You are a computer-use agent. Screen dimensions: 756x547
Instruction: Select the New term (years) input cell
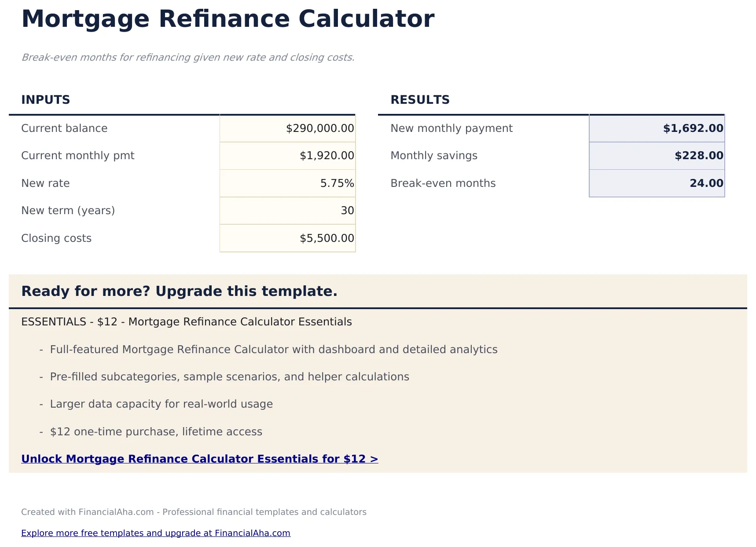pyautogui.click(x=287, y=211)
